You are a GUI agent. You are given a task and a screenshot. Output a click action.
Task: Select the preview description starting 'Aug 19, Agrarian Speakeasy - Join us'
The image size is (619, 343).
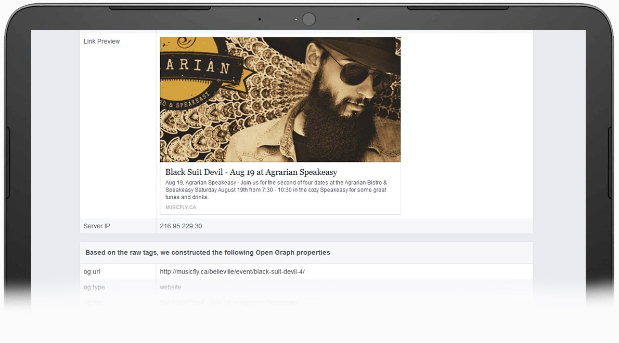pyautogui.click(x=276, y=190)
